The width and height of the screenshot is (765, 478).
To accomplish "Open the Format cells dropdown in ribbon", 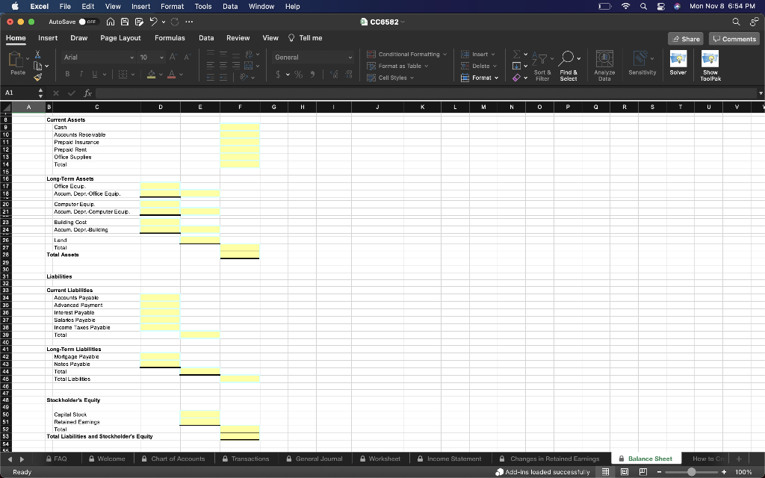I will tap(496, 78).
